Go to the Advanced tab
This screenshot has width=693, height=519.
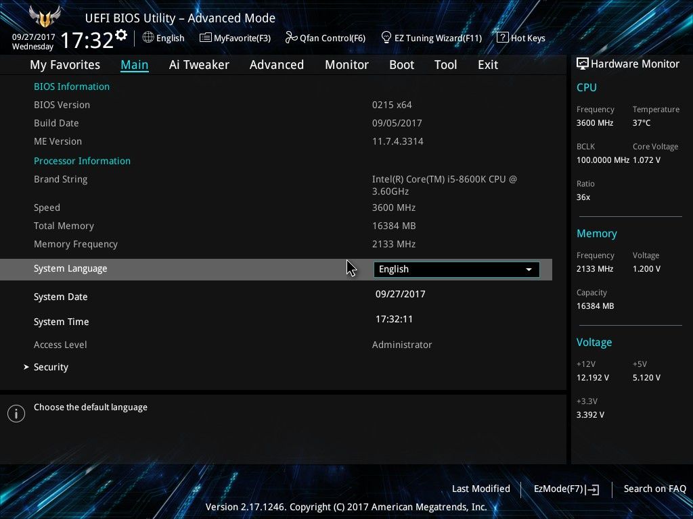tap(277, 65)
